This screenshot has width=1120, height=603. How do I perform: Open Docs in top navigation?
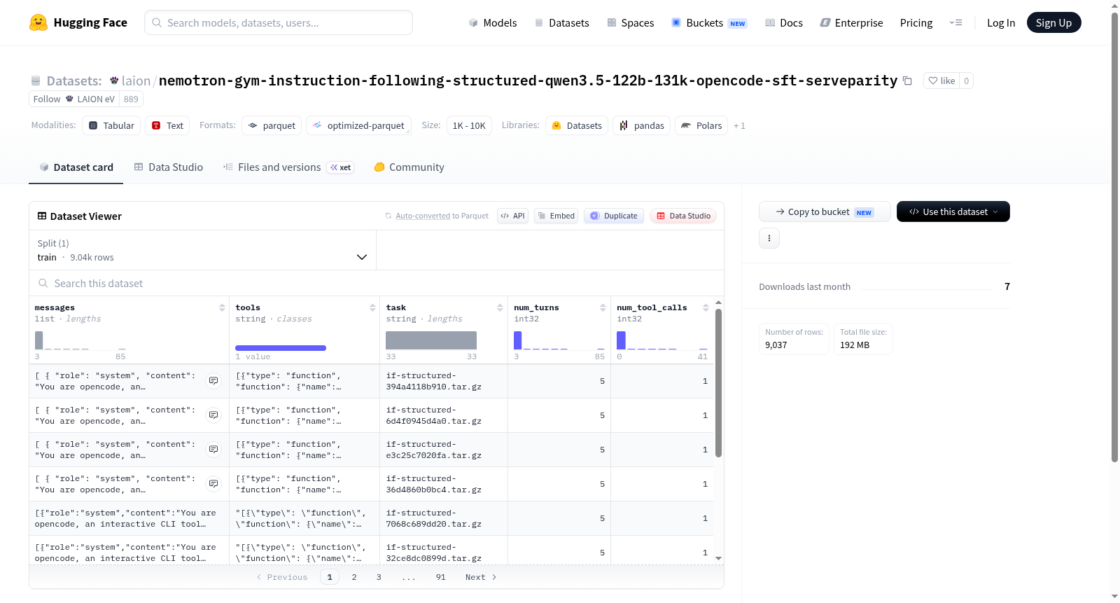pos(783,22)
